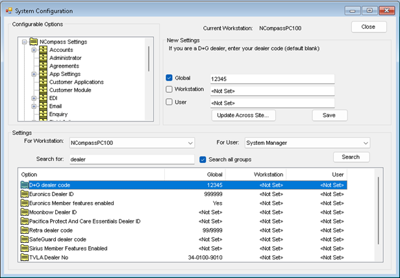Click the Update Across Site button

(244, 116)
